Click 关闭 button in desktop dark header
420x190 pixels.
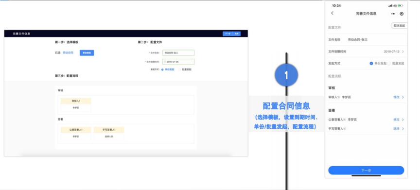(237, 34)
